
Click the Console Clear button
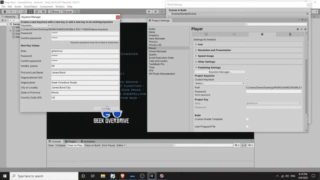51,145
